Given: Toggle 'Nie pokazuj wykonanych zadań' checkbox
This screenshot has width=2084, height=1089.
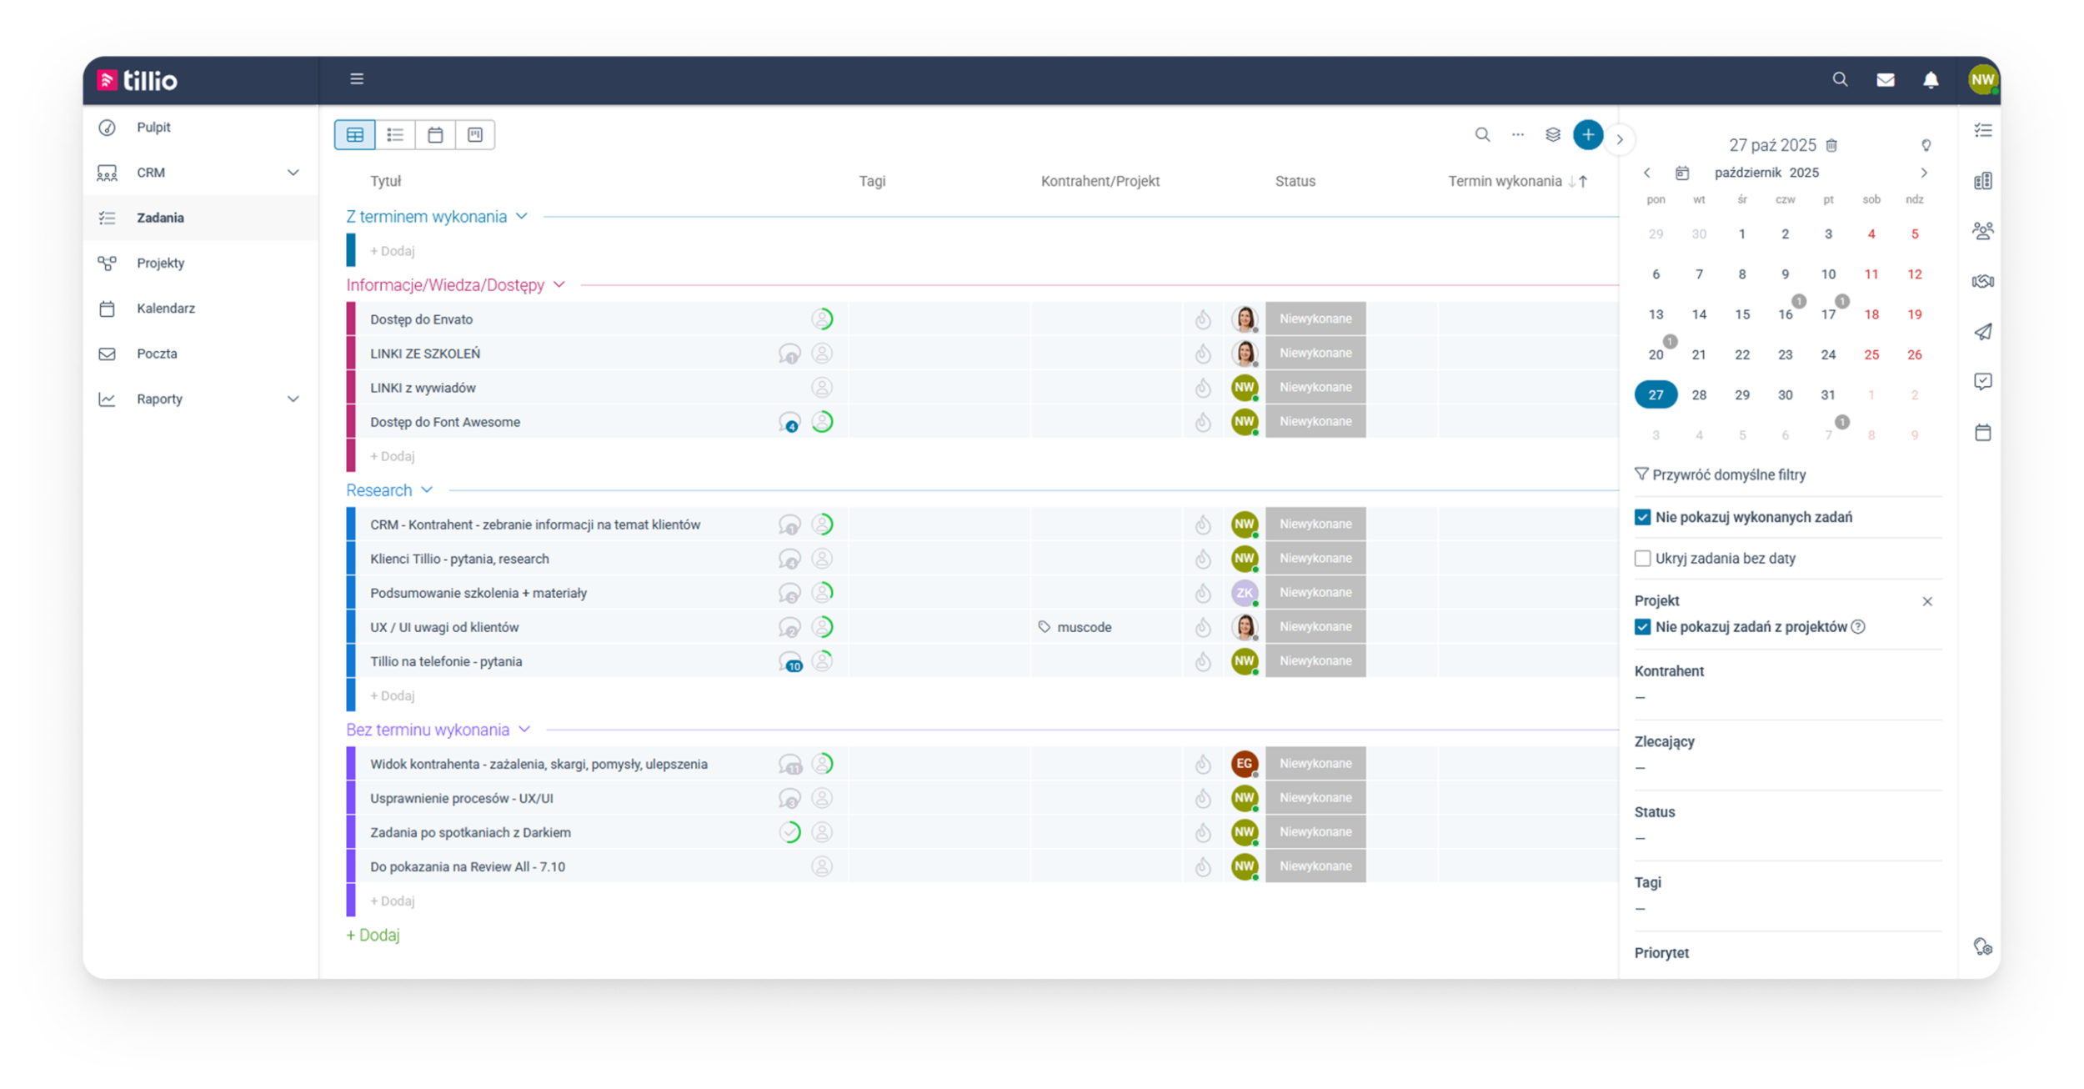Looking at the screenshot, I should click(x=1642, y=518).
